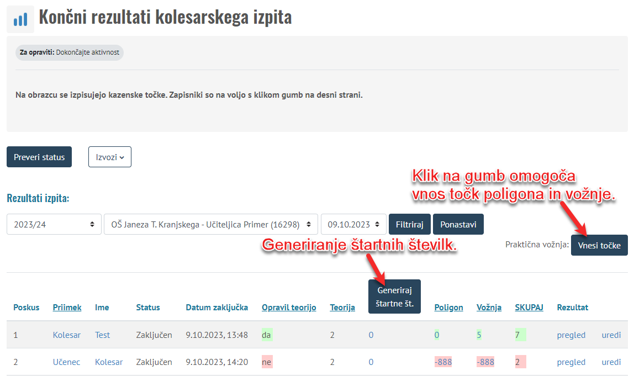Screen dimensions: 634x376
Task: Open the OŠ Janeza T. Kranjskega school dropdown
Action: point(210,224)
